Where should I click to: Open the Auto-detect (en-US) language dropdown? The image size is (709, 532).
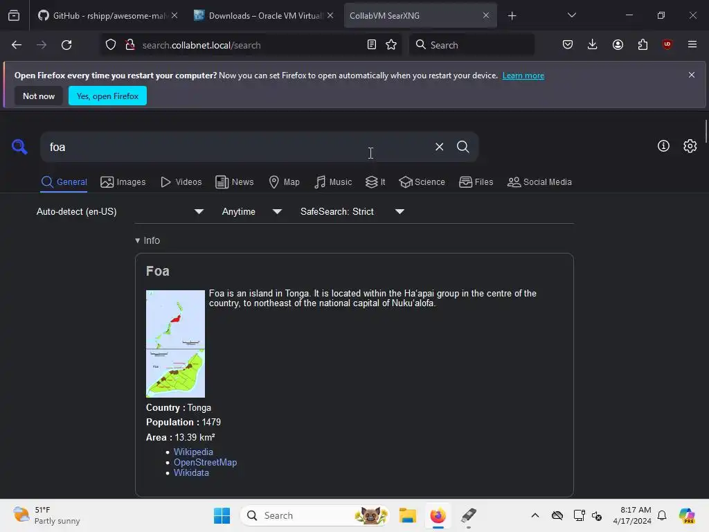(x=120, y=211)
